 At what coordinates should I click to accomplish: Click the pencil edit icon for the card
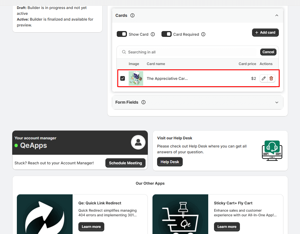coord(263,78)
